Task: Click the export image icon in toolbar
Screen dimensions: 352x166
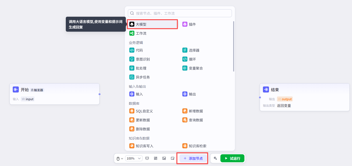Action: click(164, 158)
